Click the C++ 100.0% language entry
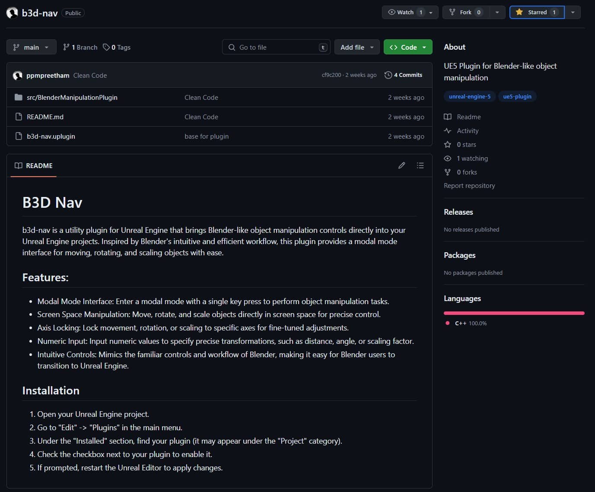The width and height of the screenshot is (595, 492). coord(467,323)
